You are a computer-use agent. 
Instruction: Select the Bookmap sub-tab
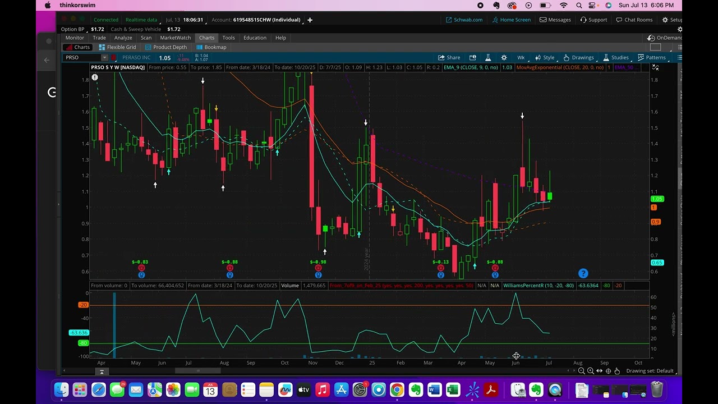click(211, 47)
